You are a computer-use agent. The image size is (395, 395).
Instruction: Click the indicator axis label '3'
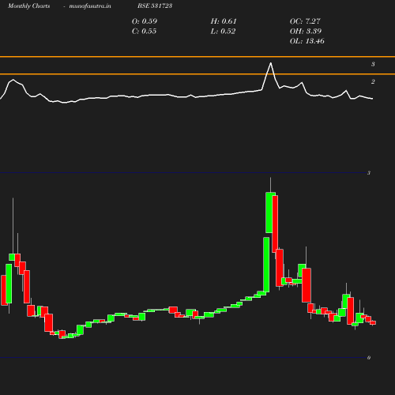click(x=373, y=64)
